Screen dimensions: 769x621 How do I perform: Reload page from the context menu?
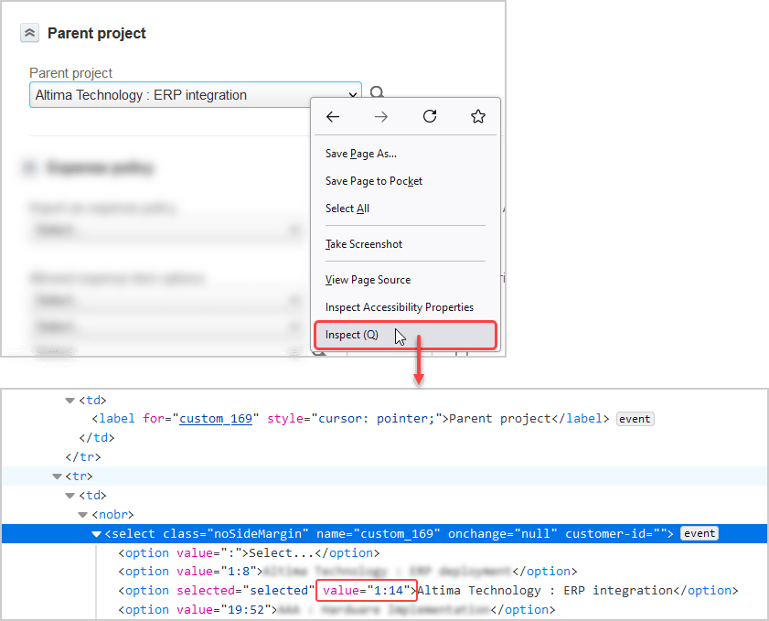(x=430, y=116)
